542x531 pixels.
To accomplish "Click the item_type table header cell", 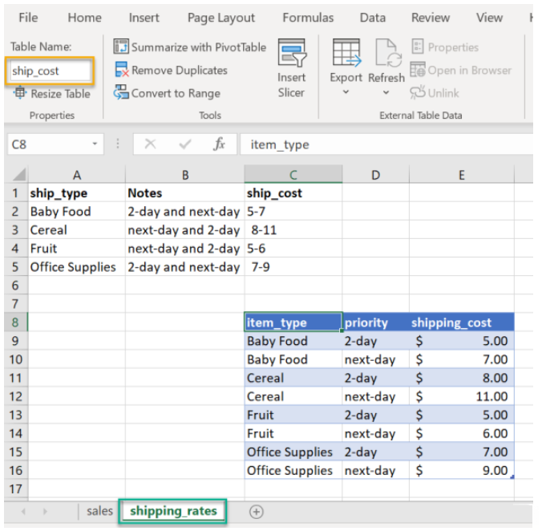I will pos(293,322).
